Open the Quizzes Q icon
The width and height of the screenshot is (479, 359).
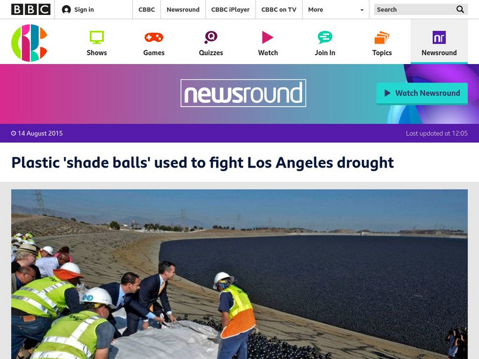point(211,37)
